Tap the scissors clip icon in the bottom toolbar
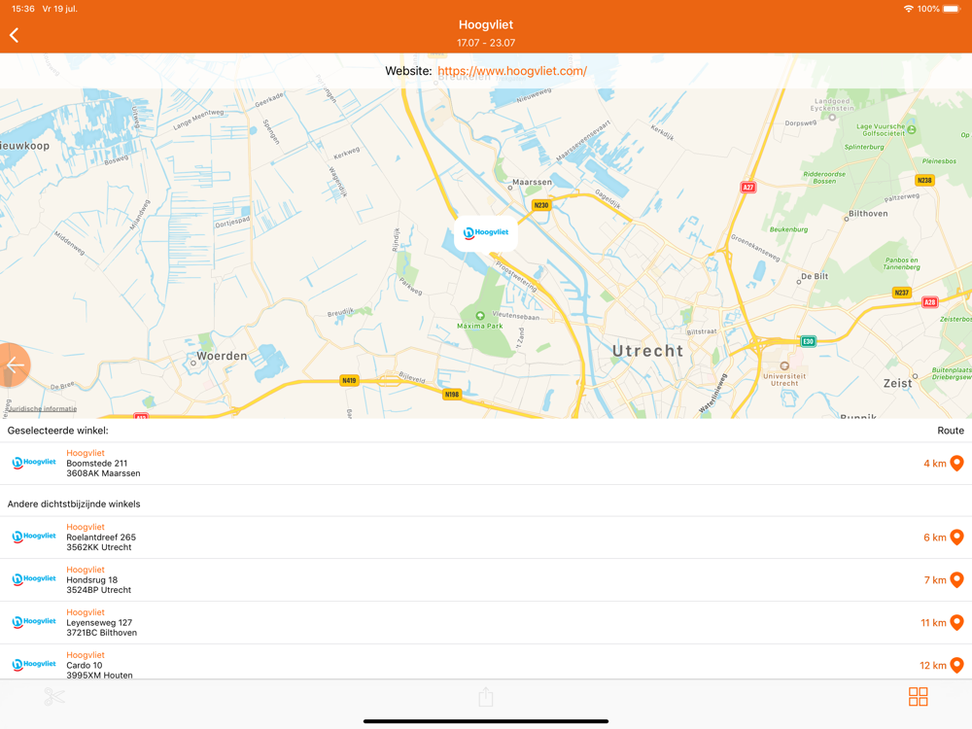The width and height of the screenshot is (972, 729). pyautogui.click(x=53, y=696)
